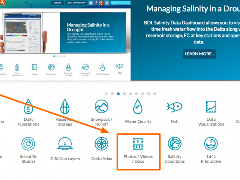Screen dimensions: 240x180
Task: Select the second dot under the preview slide
Action: tap(58, 56)
